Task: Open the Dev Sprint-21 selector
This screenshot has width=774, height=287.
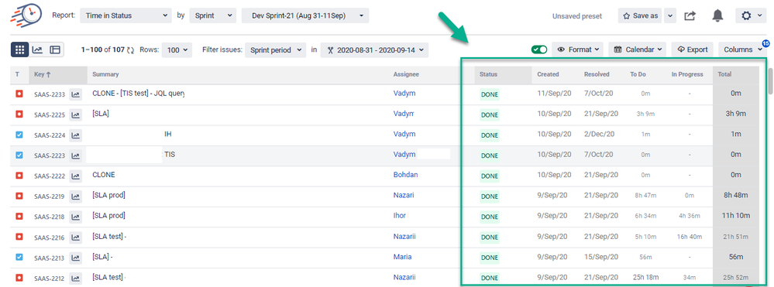Action: pyautogui.click(x=305, y=15)
